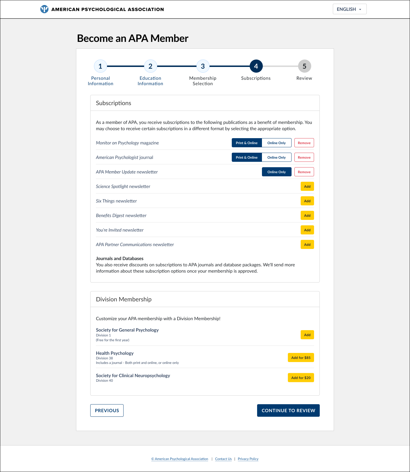Add Health Psychology division for $85
The image size is (410, 472).
point(301,358)
